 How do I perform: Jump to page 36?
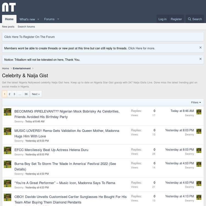coord(26,94)
